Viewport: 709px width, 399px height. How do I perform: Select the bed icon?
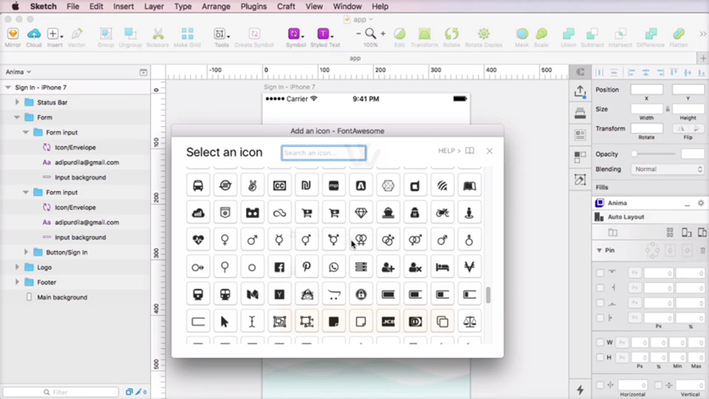[442, 267]
